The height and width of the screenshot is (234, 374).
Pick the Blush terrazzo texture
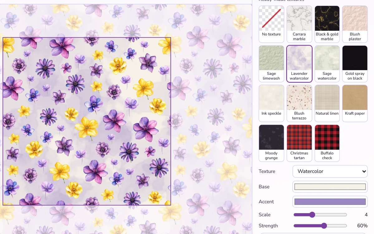(299, 103)
